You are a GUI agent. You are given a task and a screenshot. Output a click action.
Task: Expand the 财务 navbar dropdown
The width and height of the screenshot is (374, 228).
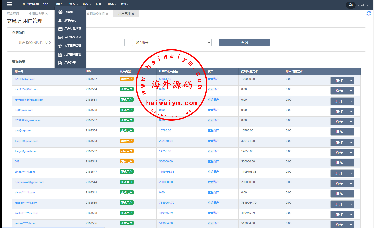(74, 4)
